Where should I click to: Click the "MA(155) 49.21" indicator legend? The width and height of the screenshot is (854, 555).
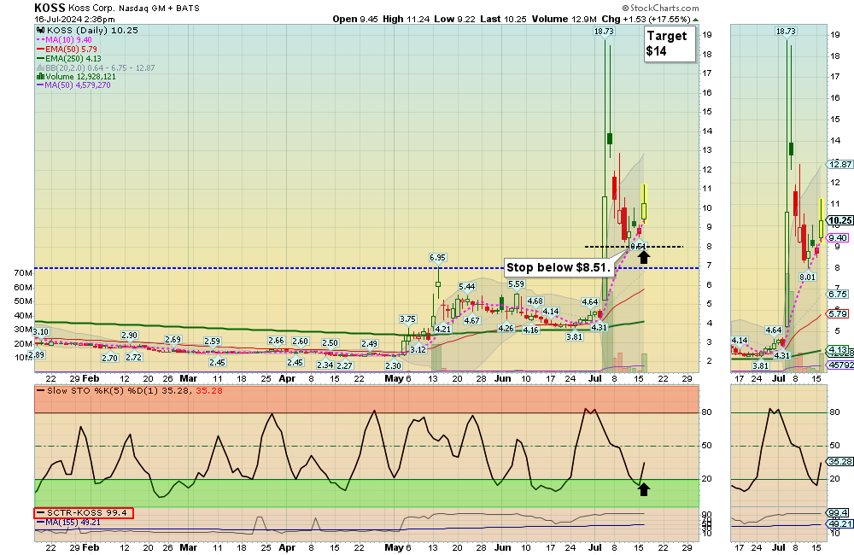68,523
